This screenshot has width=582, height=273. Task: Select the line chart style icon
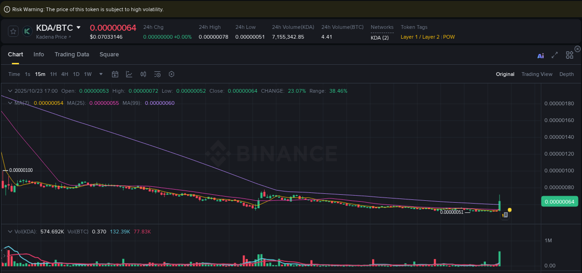(129, 74)
